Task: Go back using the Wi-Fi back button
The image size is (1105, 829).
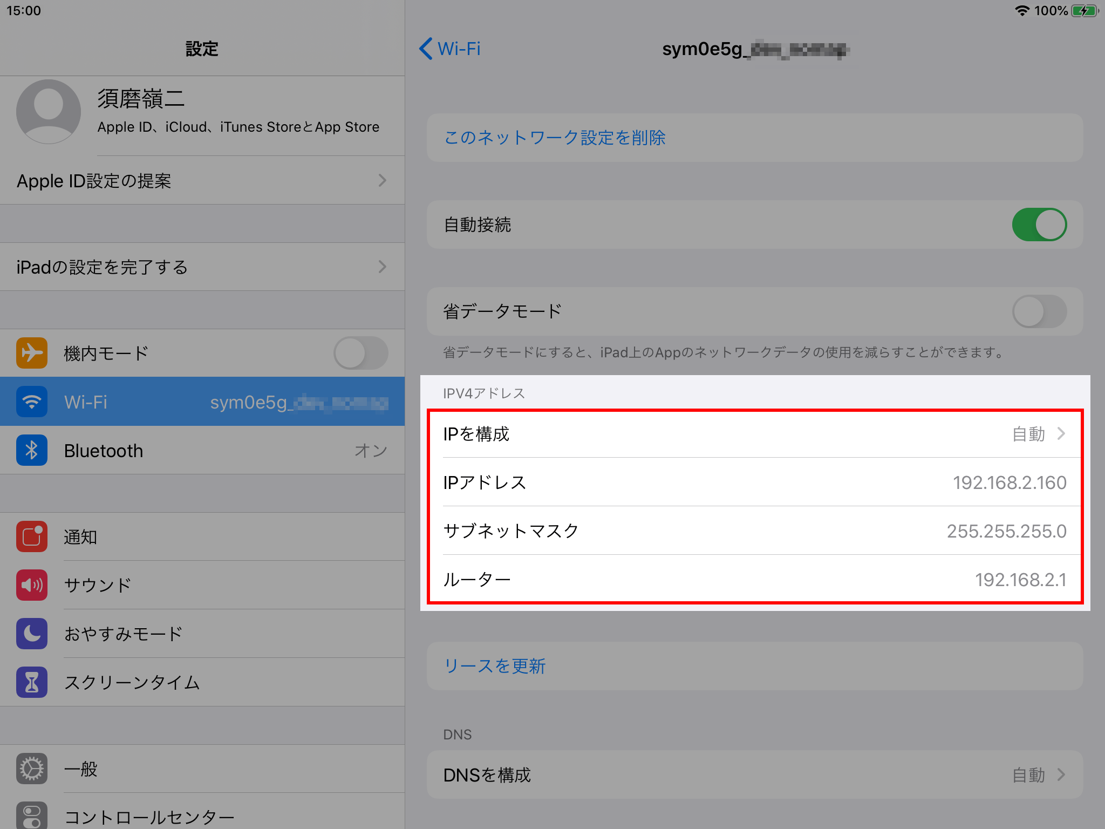Action: [x=450, y=49]
